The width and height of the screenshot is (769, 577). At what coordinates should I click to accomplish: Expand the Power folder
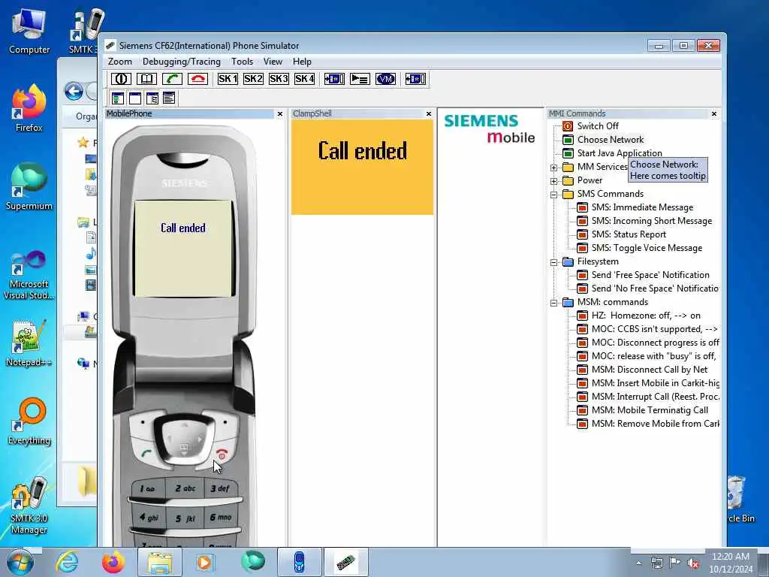553,181
